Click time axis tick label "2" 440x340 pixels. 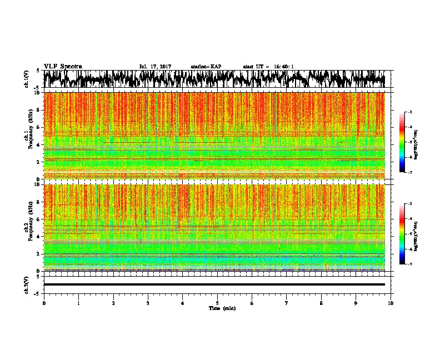click(113, 303)
